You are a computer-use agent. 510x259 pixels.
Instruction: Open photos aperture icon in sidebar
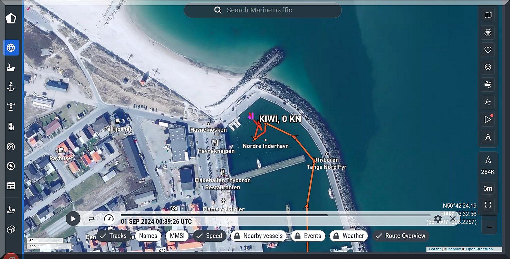click(11, 166)
